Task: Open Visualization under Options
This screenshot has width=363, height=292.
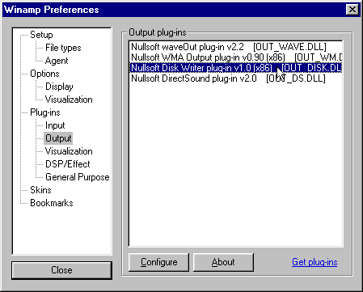Action: (x=69, y=99)
